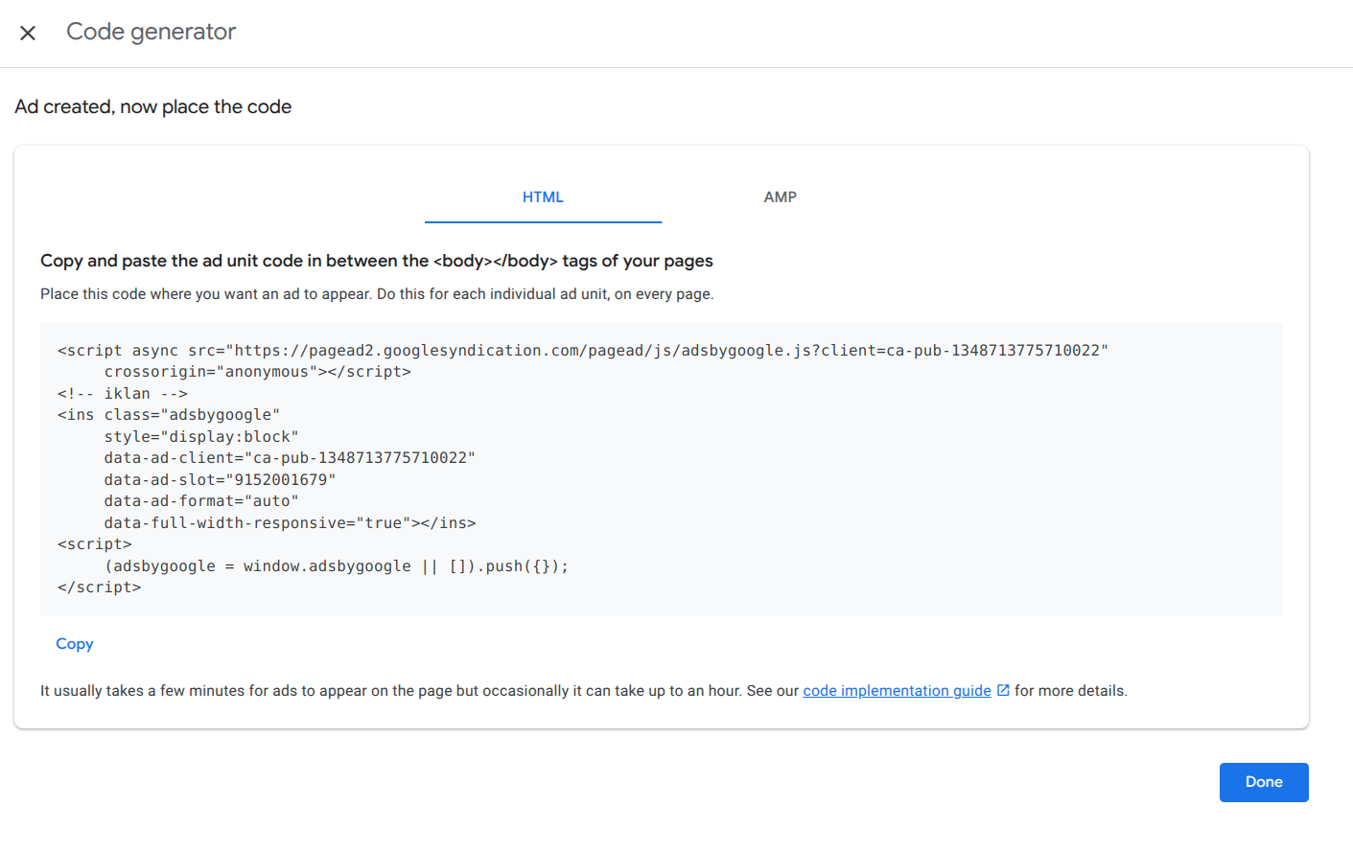The height and width of the screenshot is (852, 1353).
Task: Click the data-ad-format="auto" line
Action: 201,501
